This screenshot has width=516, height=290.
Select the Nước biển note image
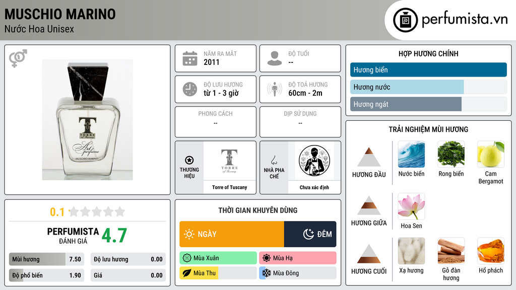pos(411,154)
